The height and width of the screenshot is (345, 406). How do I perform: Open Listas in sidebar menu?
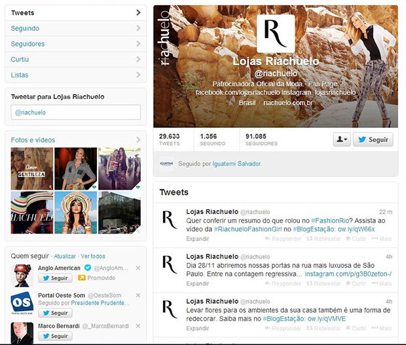pos(75,75)
